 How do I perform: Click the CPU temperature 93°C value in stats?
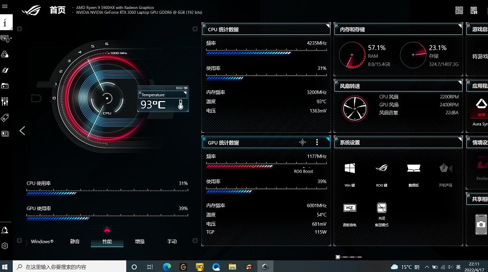(x=321, y=102)
